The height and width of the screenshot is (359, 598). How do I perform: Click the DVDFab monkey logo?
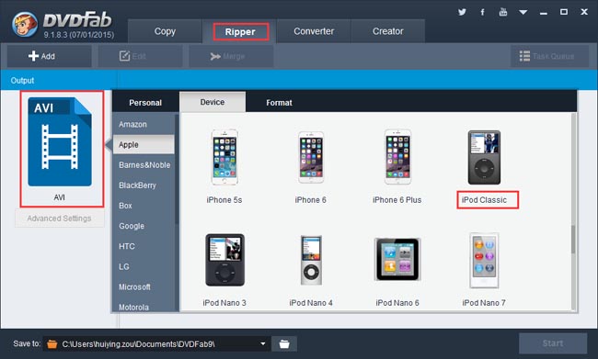point(25,24)
